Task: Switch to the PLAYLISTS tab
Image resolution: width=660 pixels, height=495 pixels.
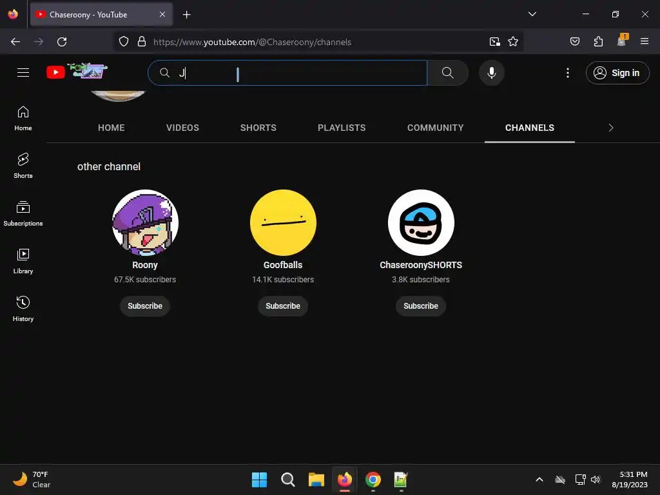Action: pos(342,128)
